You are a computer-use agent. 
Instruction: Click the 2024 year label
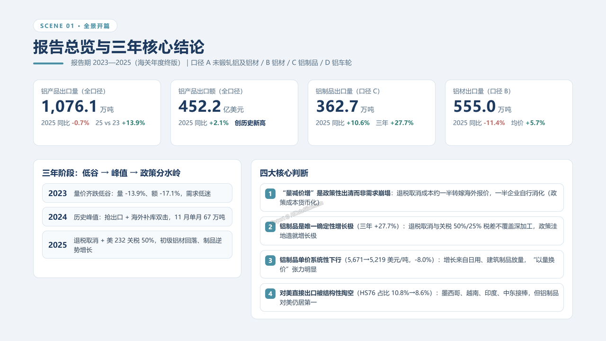58,217
